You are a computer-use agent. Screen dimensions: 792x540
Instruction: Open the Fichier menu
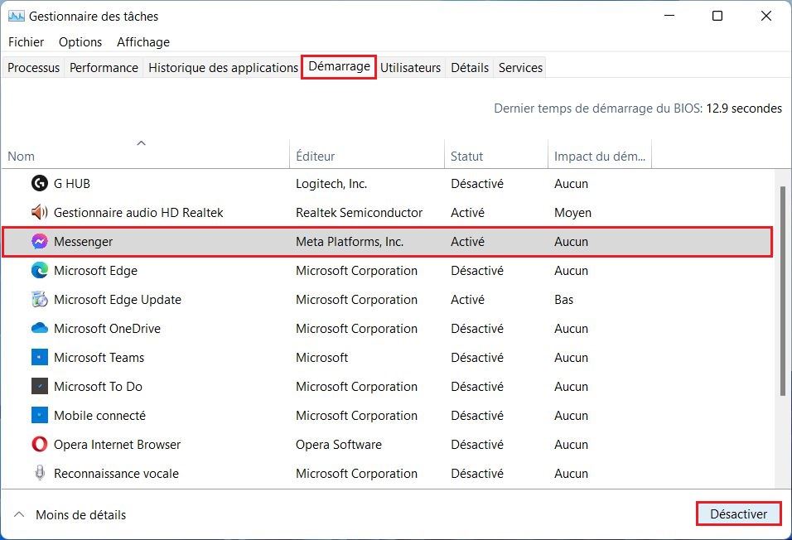(26, 42)
